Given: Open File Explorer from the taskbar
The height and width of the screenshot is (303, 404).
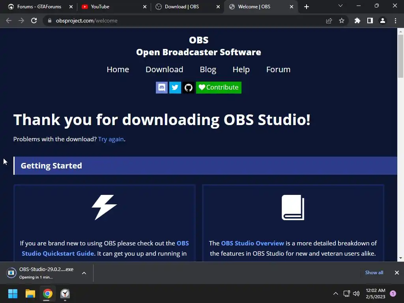Looking at the screenshot, I should click(30, 294).
